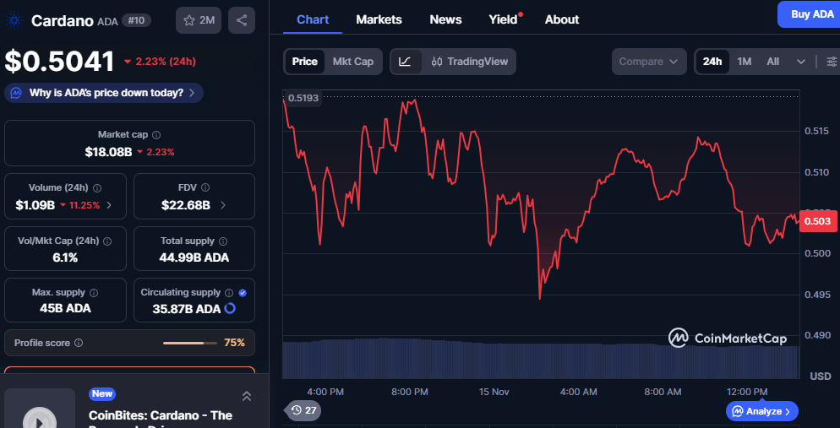Open the Compare dropdown
840x428 pixels.
point(648,62)
